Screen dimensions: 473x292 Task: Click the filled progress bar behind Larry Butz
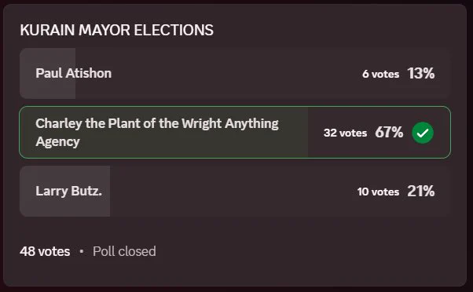click(x=65, y=191)
